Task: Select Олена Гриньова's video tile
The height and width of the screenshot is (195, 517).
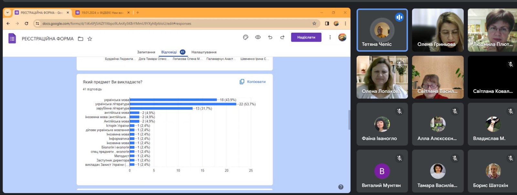Action: point(438,30)
